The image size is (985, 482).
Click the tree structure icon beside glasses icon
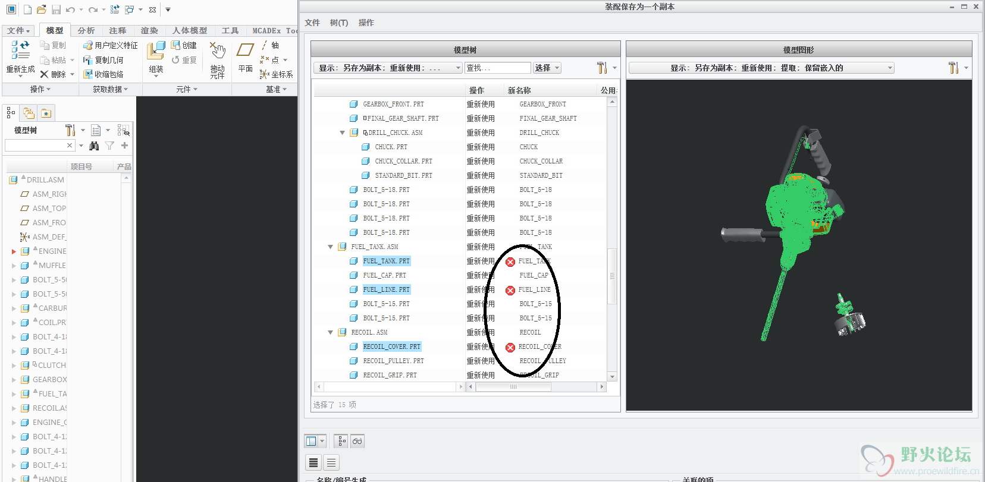341,441
